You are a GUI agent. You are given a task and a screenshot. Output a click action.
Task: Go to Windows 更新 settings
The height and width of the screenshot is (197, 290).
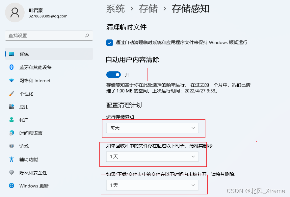click(x=49, y=185)
